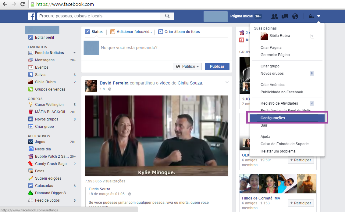Click the Cutucadas poke icon
This screenshot has height=212, width=345.
click(x=31, y=185)
